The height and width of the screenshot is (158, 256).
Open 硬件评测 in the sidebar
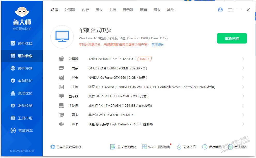(22, 68)
